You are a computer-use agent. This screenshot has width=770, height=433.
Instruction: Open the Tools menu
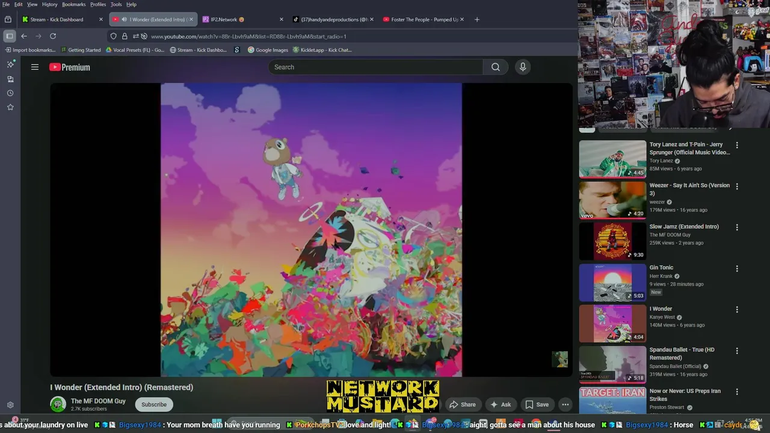click(x=116, y=4)
